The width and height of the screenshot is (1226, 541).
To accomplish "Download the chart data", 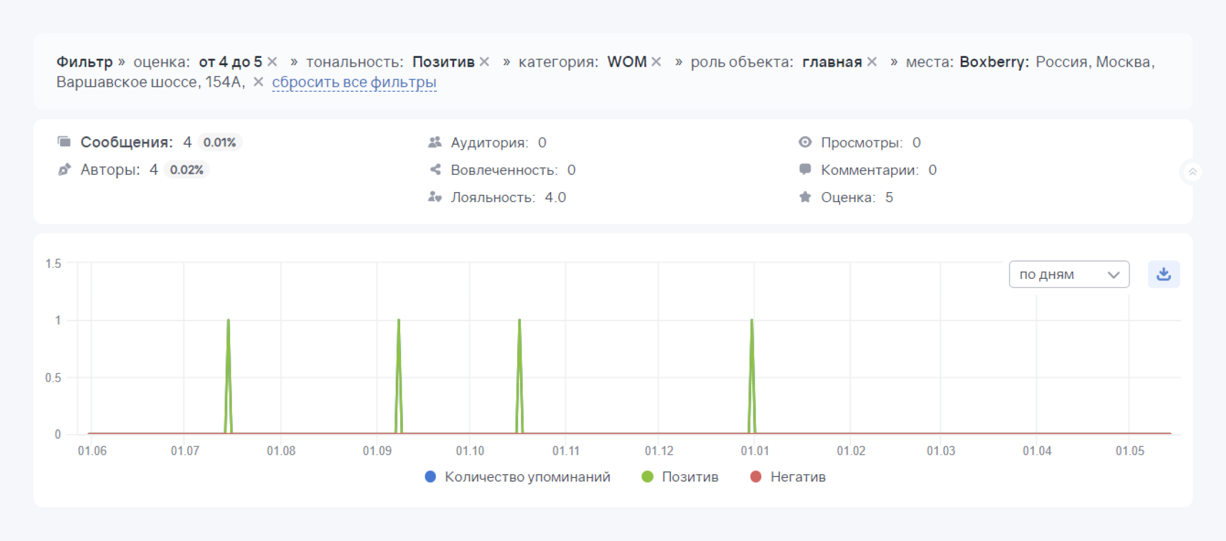I will pos(1164,274).
